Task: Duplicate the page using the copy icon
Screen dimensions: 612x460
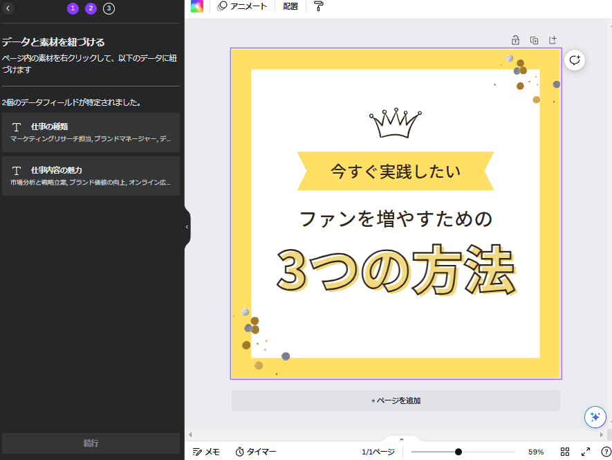Action: [x=534, y=40]
